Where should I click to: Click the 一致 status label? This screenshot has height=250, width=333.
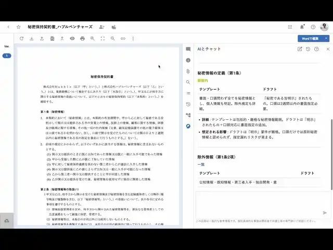[x=201, y=165]
